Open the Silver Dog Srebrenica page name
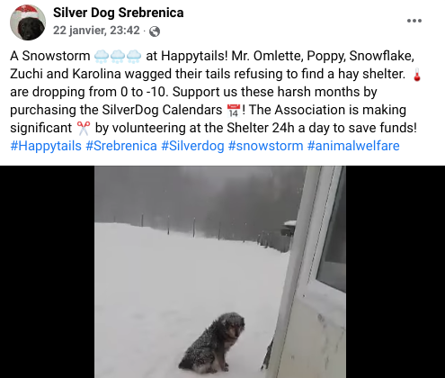This screenshot has height=378, width=445. pyautogui.click(x=119, y=13)
